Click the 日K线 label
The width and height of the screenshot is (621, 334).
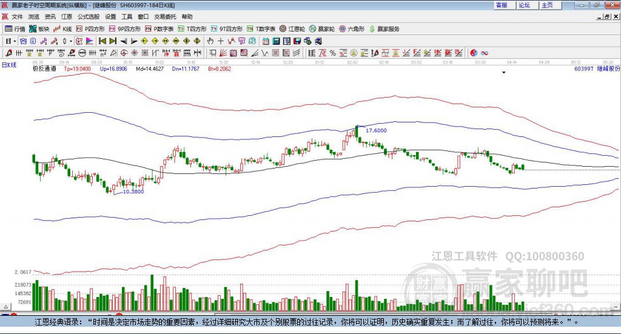pyautogui.click(x=8, y=65)
